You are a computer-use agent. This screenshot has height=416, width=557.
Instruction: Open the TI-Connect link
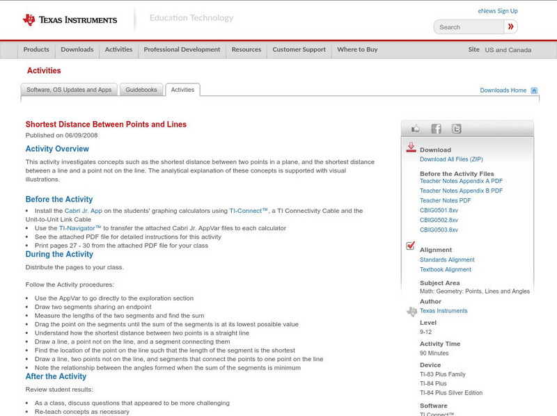(249, 211)
